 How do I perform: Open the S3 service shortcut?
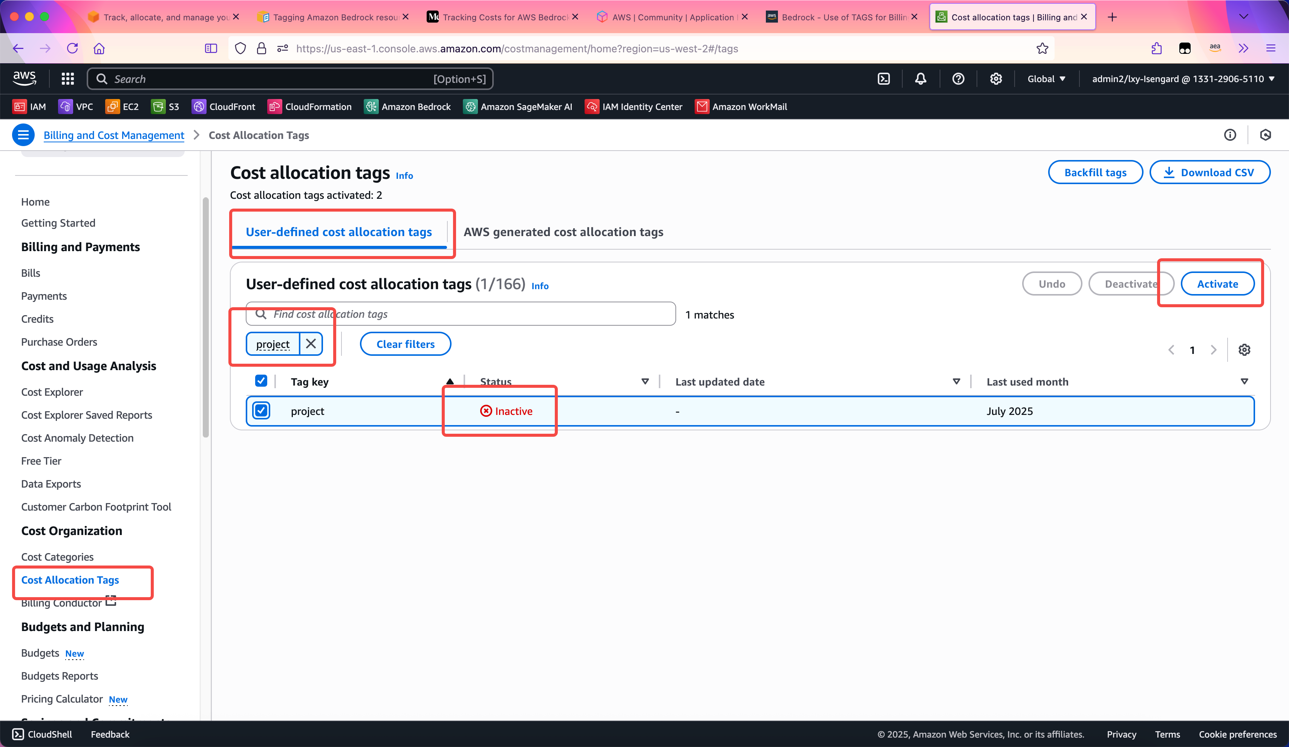click(x=165, y=106)
